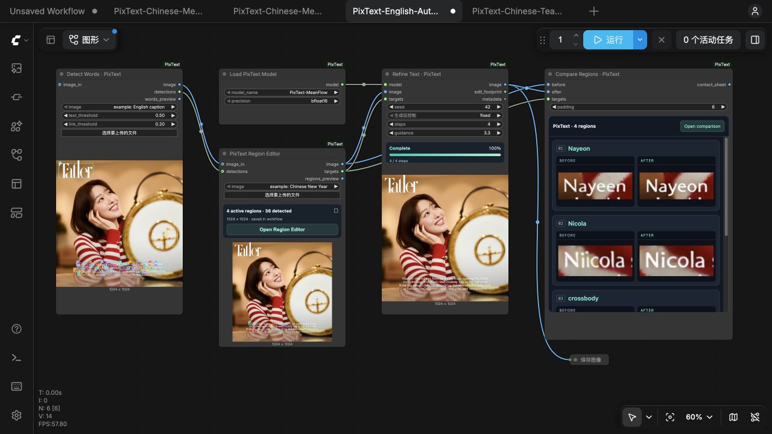Viewport: 772px width, 434px height.
Task: Collapse the Detect Words node
Action: [62, 74]
